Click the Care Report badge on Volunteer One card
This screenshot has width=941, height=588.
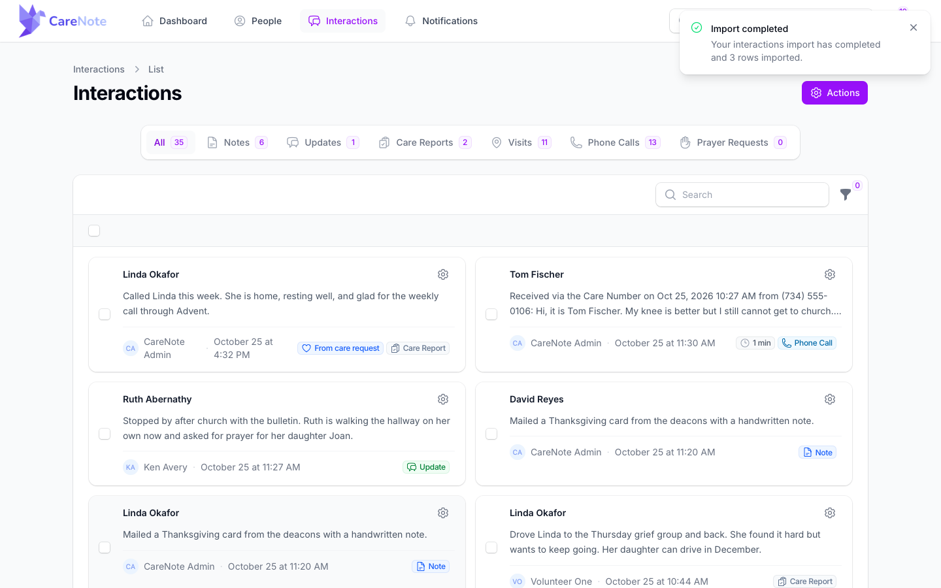(804, 581)
